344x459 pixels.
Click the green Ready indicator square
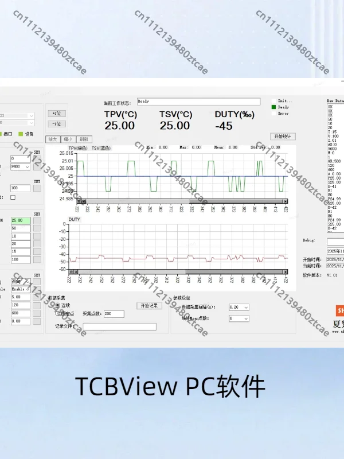(x=274, y=107)
